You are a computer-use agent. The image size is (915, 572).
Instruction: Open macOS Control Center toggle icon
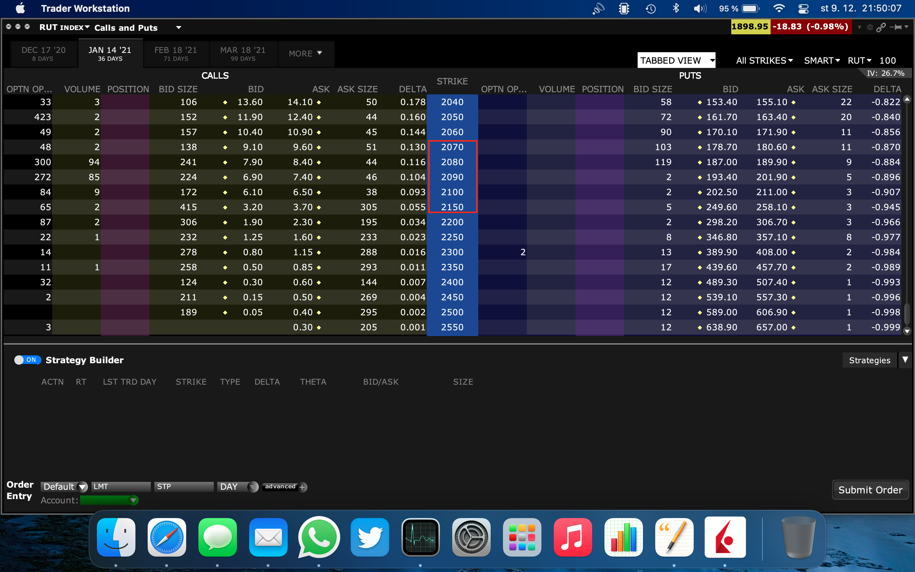803,8
